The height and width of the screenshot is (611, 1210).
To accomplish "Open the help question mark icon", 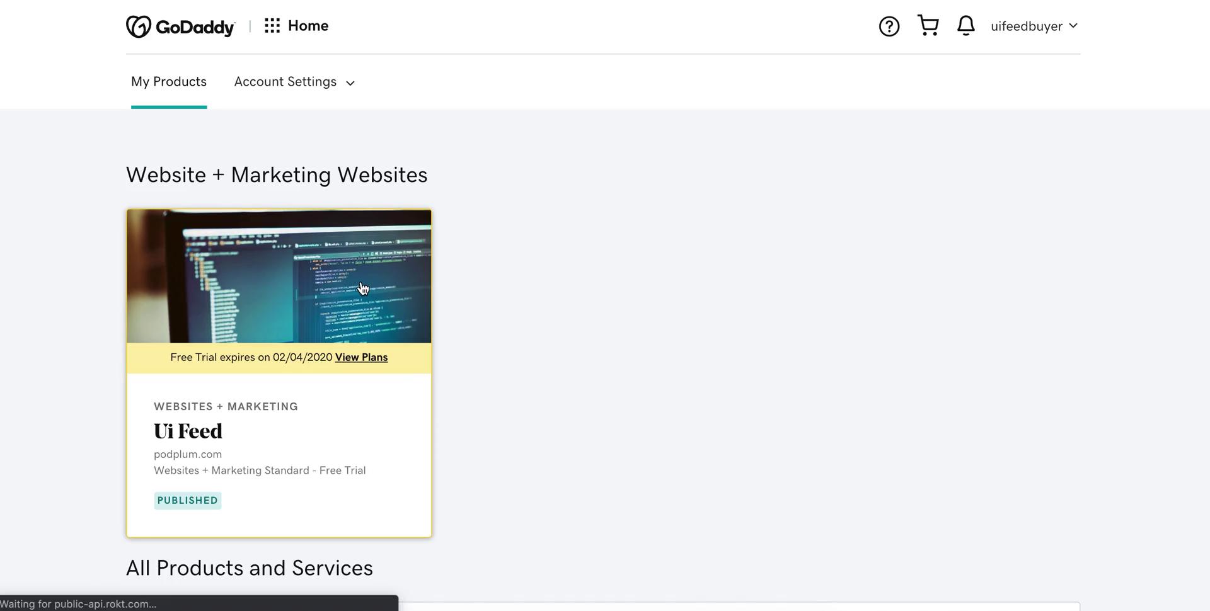I will click(x=889, y=26).
